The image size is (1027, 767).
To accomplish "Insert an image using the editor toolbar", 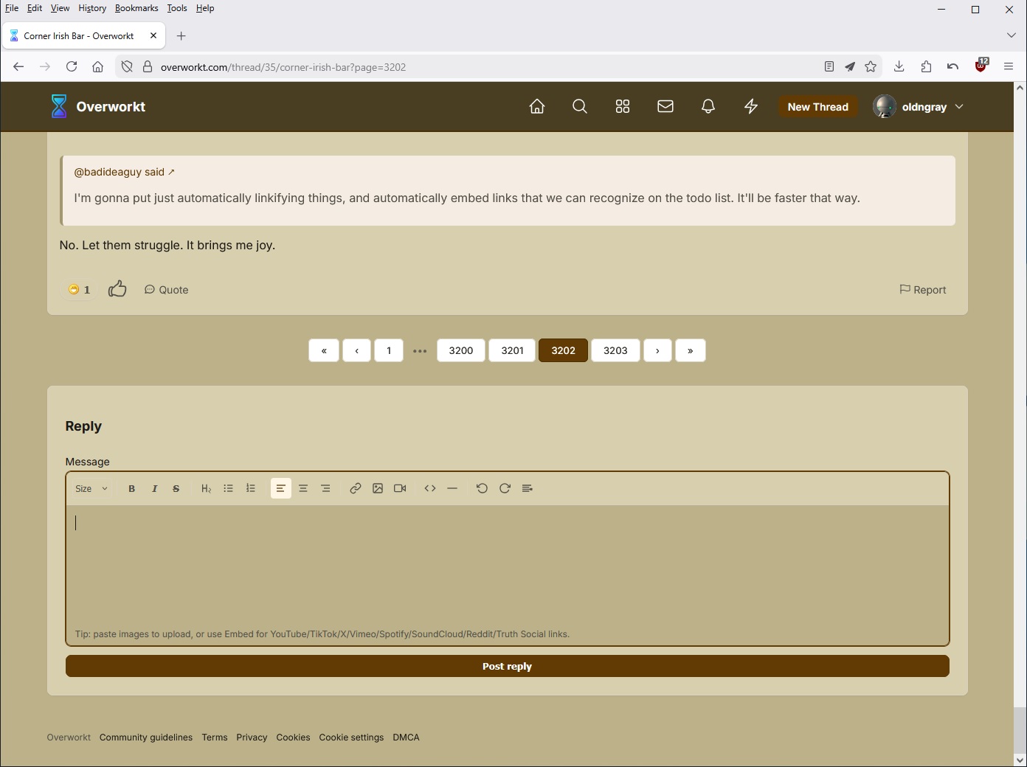I will pyautogui.click(x=378, y=488).
